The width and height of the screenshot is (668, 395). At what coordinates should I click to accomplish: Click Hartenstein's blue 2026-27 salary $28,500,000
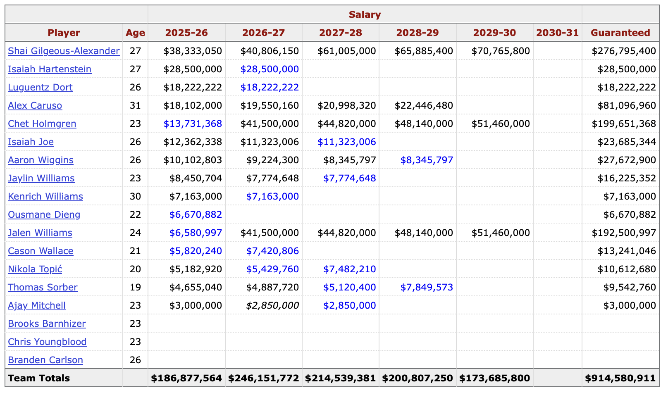click(270, 69)
